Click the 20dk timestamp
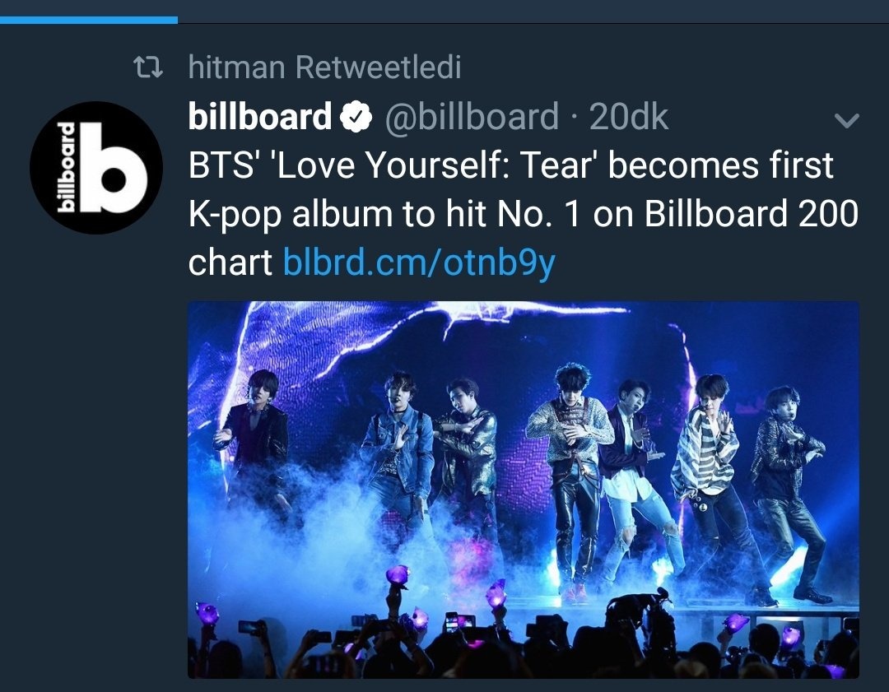This screenshot has height=692, width=889. [629, 118]
